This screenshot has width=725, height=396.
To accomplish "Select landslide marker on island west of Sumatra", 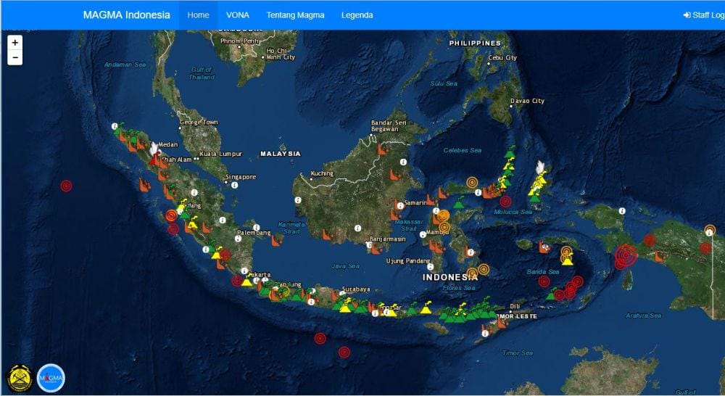I will [144, 185].
